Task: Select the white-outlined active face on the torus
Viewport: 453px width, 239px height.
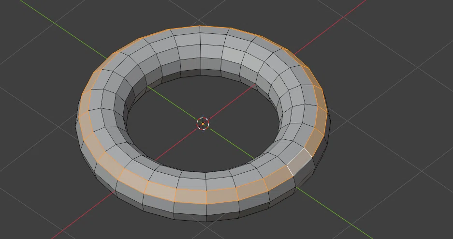Action: 300,162
